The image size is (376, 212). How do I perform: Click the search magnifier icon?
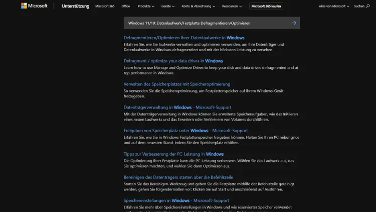(367, 6)
